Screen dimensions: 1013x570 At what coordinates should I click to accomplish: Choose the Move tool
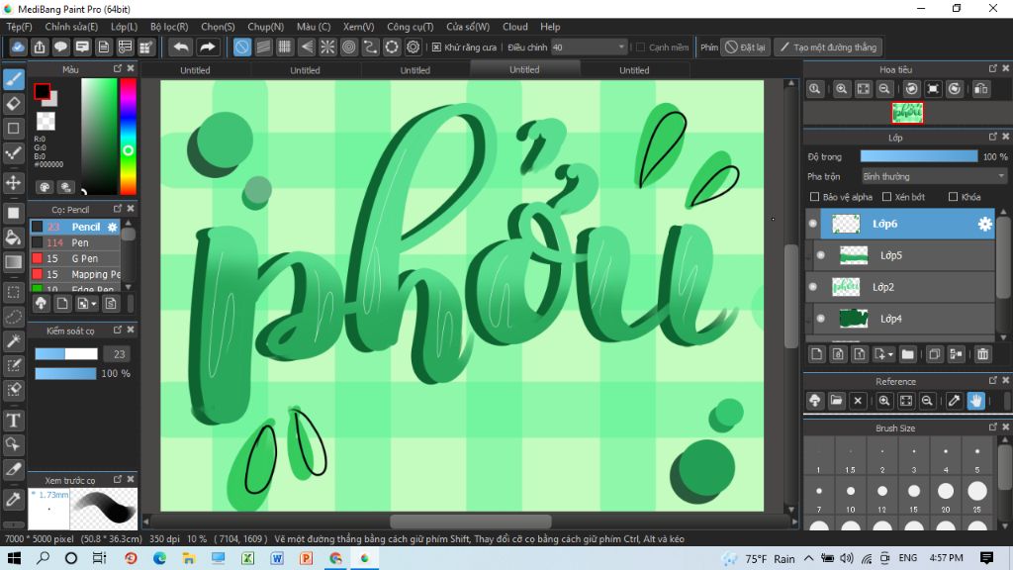click(x=14, y=182)
